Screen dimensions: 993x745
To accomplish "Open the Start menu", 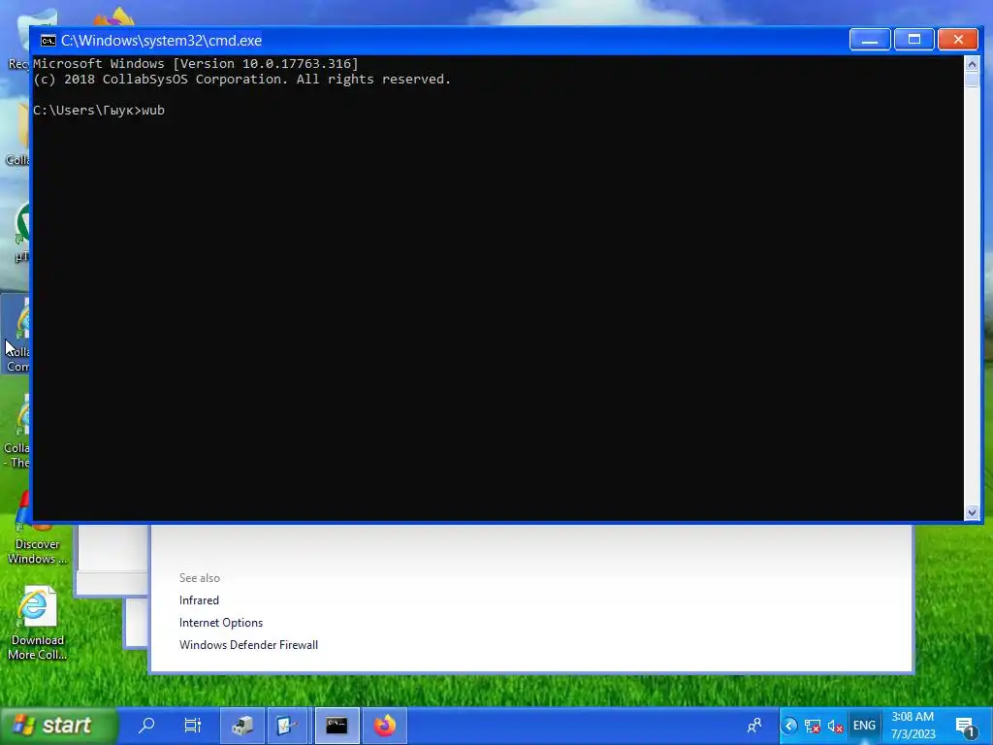I will pos(59,726).
